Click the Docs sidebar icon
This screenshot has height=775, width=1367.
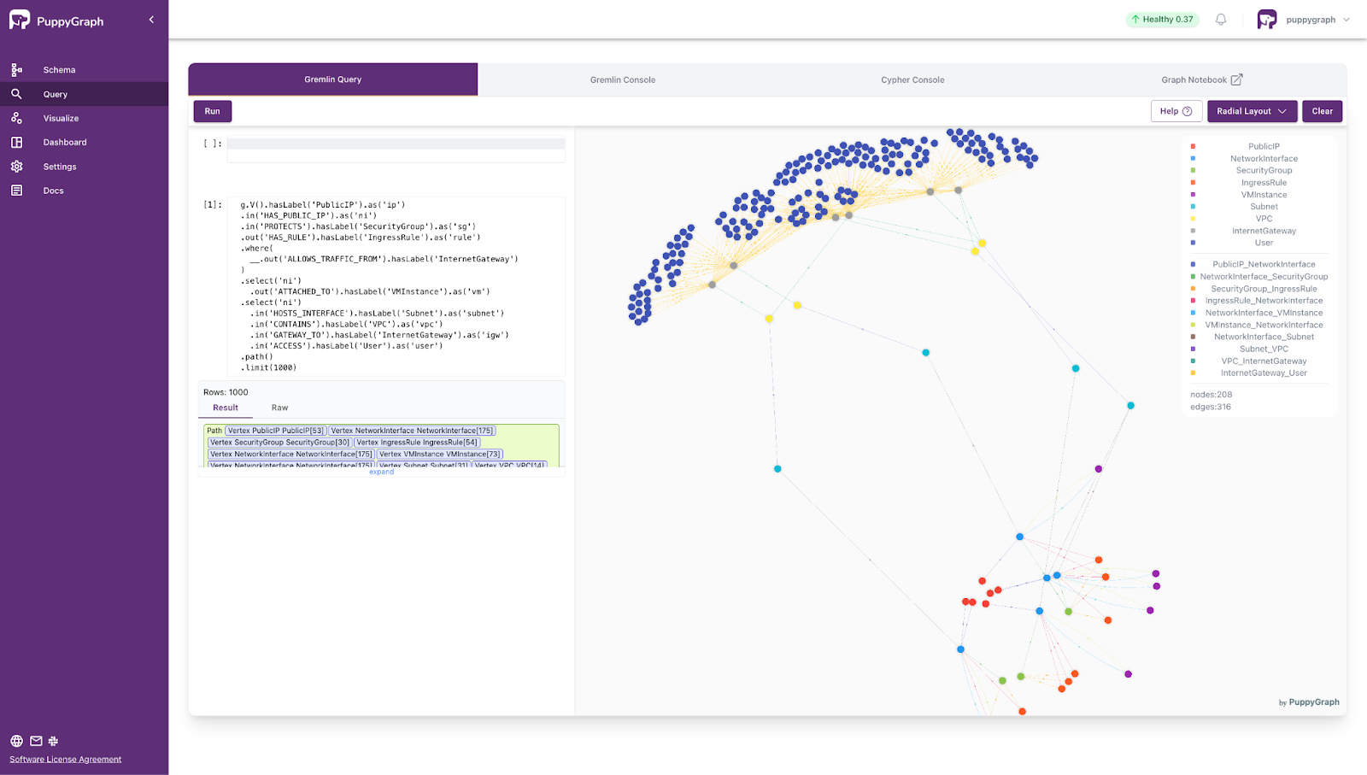coord(16,191)
